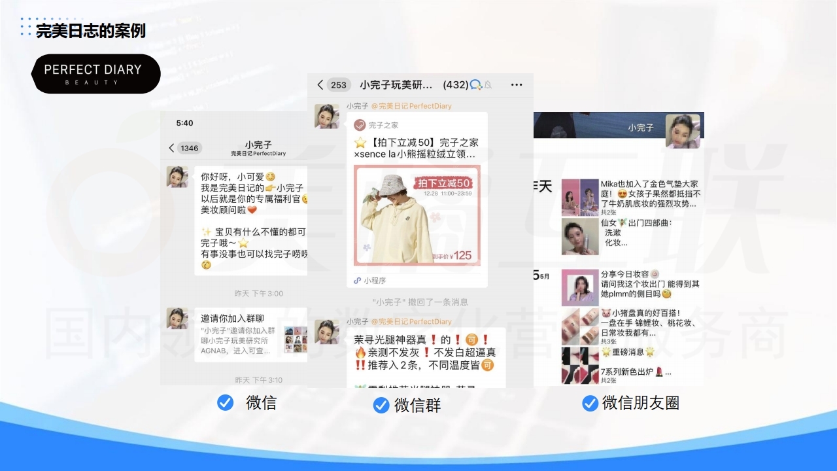Click the 昨天 下午 3:00 timestamp
Image resolution: width=837 pixels, height=471 pixels.
click(x=259, y=294)
